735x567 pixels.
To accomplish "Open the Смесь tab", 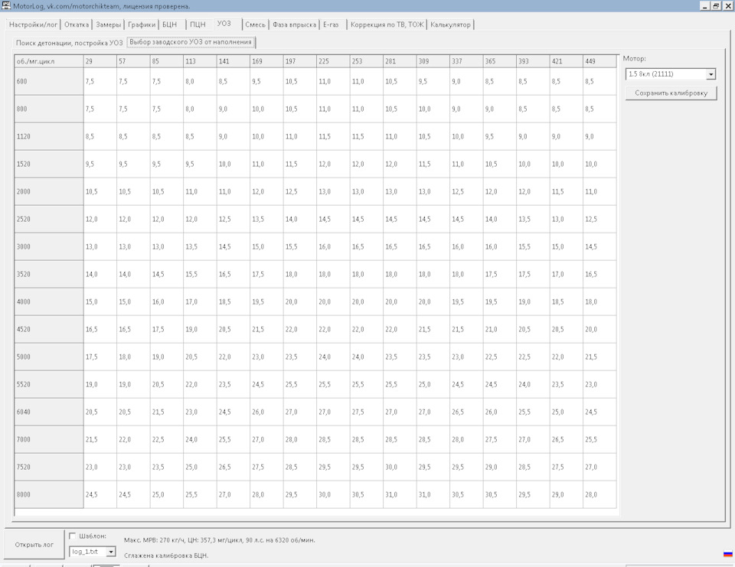I will pos(256,24).
